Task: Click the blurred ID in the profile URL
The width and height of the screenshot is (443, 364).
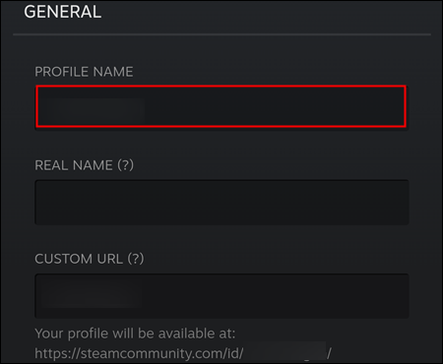Action: [x=285, y=351]
